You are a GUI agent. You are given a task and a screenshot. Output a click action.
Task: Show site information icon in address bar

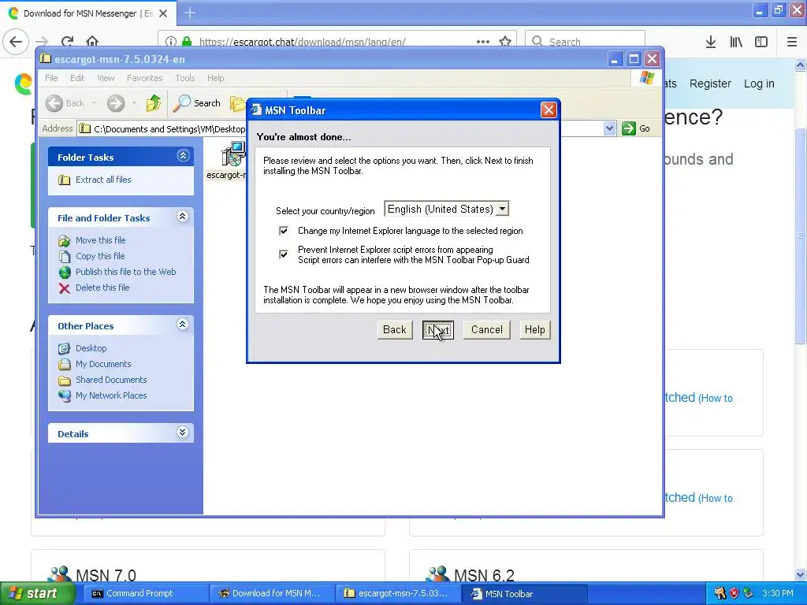pos(171,42)
